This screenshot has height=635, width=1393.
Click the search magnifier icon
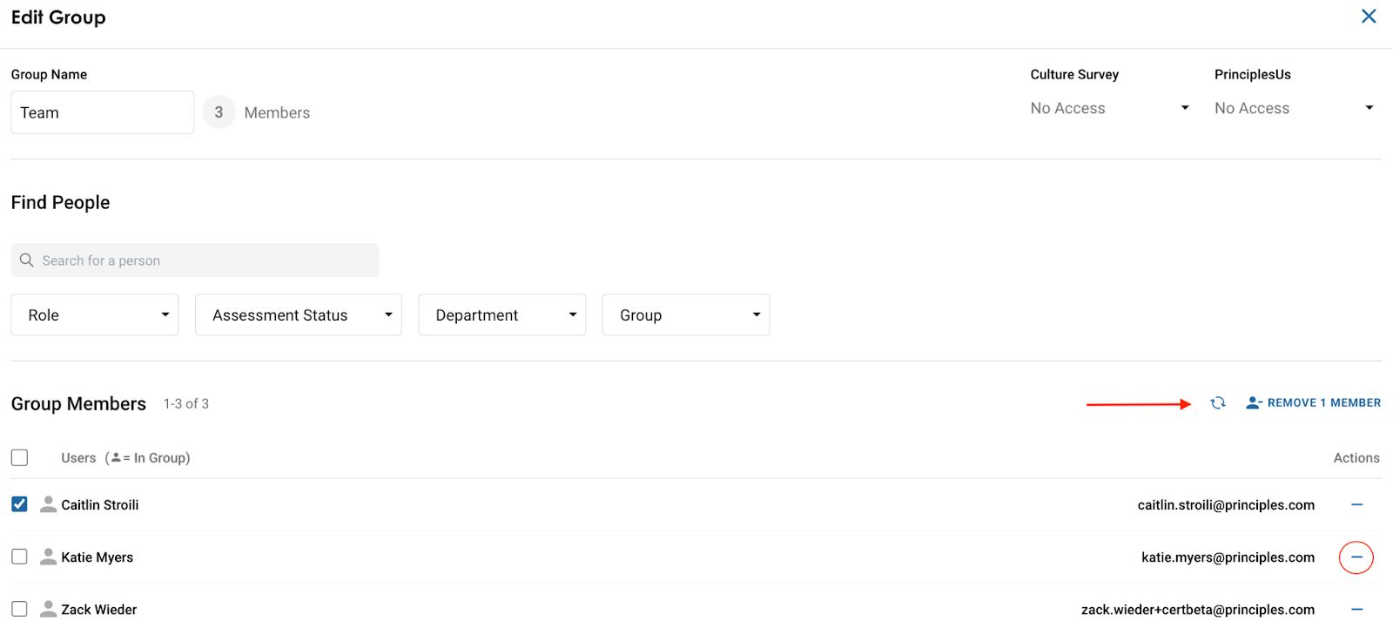(27, 260)
